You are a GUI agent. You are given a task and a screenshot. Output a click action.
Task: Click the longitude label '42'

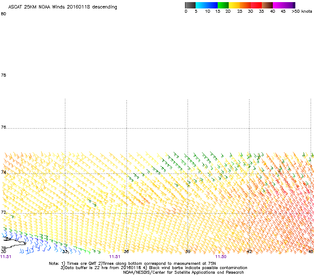click(x=249, y=252)
